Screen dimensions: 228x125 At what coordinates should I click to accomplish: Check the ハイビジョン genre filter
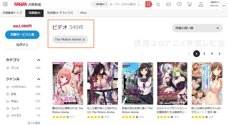(8, 87)
